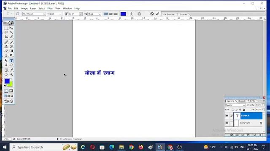Select the Healing Brush tool
The image size is (270, 151).
pos(6,42)
